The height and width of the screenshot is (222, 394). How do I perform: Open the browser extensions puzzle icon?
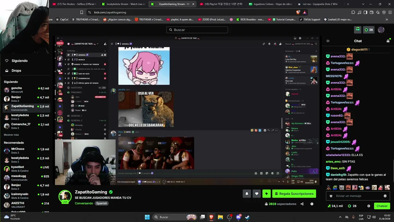tap(353, 12)
